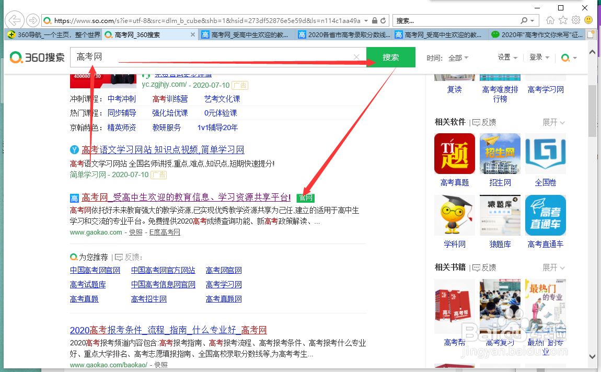
Task: Switch to 2020各省市高考录取分数线 tab
Action: [344, 35]
